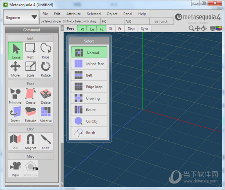Viewport: 225px width, 190px height.
Task: Select the Rotate tool
Action: click(46, 69)
